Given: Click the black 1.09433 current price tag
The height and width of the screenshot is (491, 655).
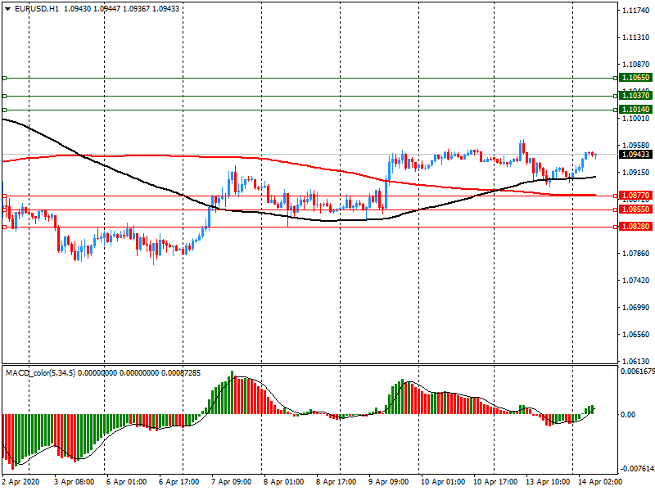Looking at the screenshot, I should tap(635, 154).
